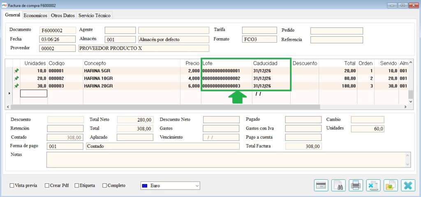This screenshot has height=197, width=421.
Task: Open the Euro currency dropdown
Action: 170,186
